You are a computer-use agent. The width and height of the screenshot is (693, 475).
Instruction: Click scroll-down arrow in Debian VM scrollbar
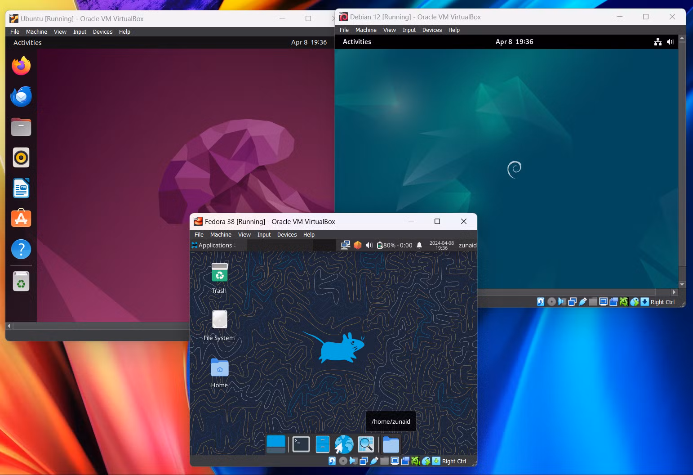coord(682,285)
